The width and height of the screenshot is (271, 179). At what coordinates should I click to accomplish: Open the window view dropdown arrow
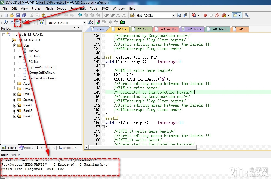click(x=240, y=16)
